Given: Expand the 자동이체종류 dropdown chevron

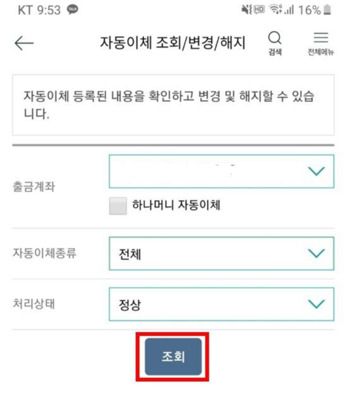Looking at the screenshot, I should tap(316, 253).
